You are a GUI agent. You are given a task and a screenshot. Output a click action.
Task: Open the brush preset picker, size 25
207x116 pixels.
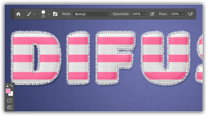pos(43,14)
